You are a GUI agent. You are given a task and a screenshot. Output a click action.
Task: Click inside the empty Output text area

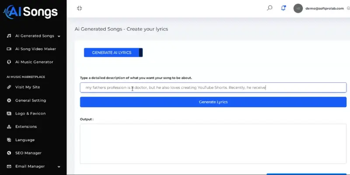tap(213, 144)
